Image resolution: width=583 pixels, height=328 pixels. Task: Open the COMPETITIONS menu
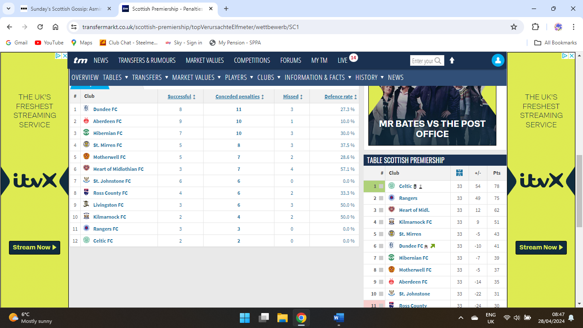coord(252,60)
